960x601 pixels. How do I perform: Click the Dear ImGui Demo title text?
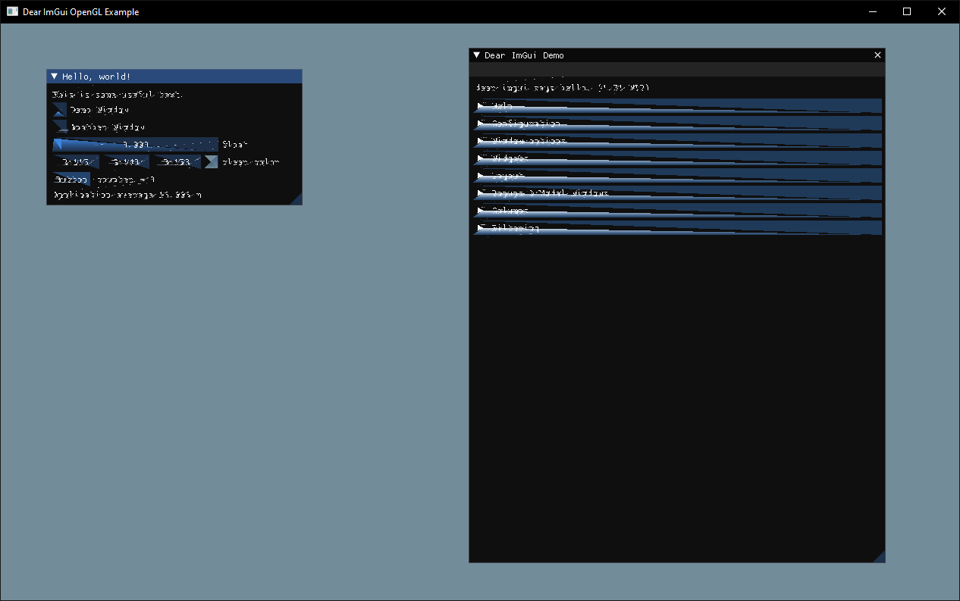pyautogui.click(x=524, y=55)
